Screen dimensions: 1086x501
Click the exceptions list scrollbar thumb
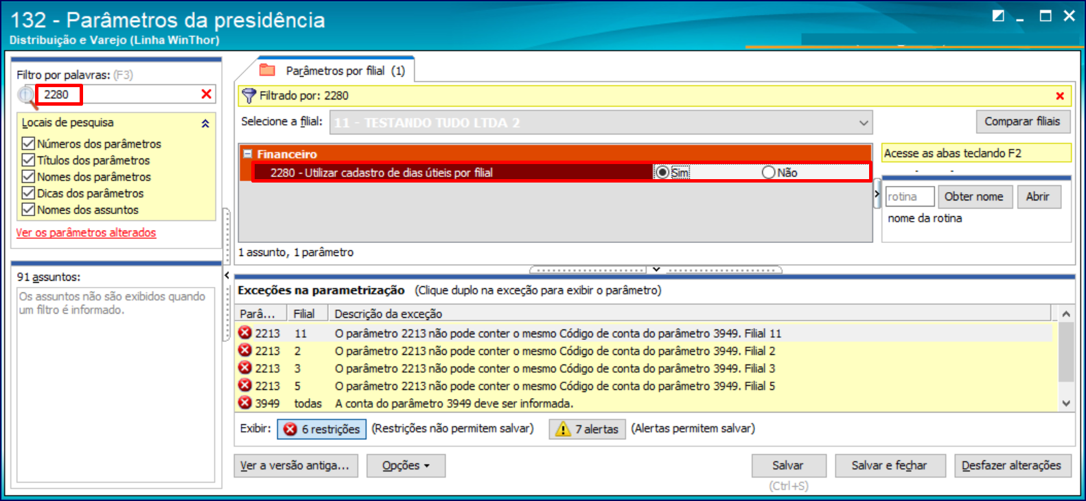pos(1065,351)
